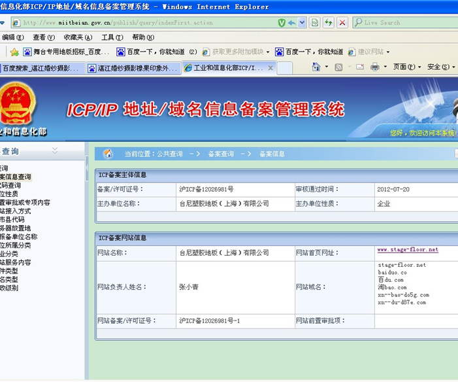The height and width of the screenshot is (382, 458).
Task: Click the home icon in breadcrumb bar
Action: (108, 154)
